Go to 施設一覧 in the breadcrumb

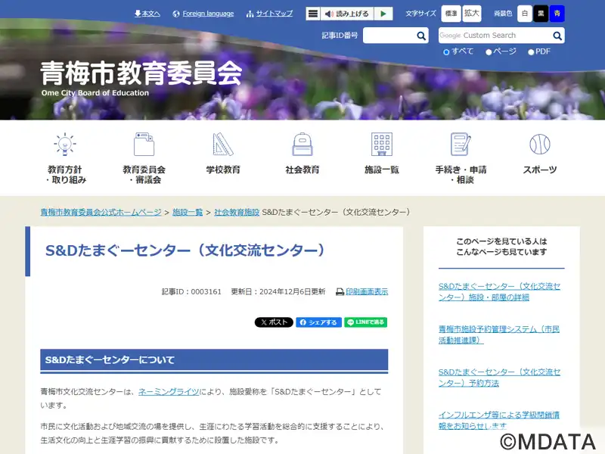tap(188, 212)
